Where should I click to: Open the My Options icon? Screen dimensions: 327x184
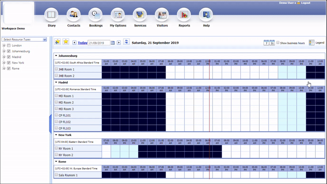[118, 15]
